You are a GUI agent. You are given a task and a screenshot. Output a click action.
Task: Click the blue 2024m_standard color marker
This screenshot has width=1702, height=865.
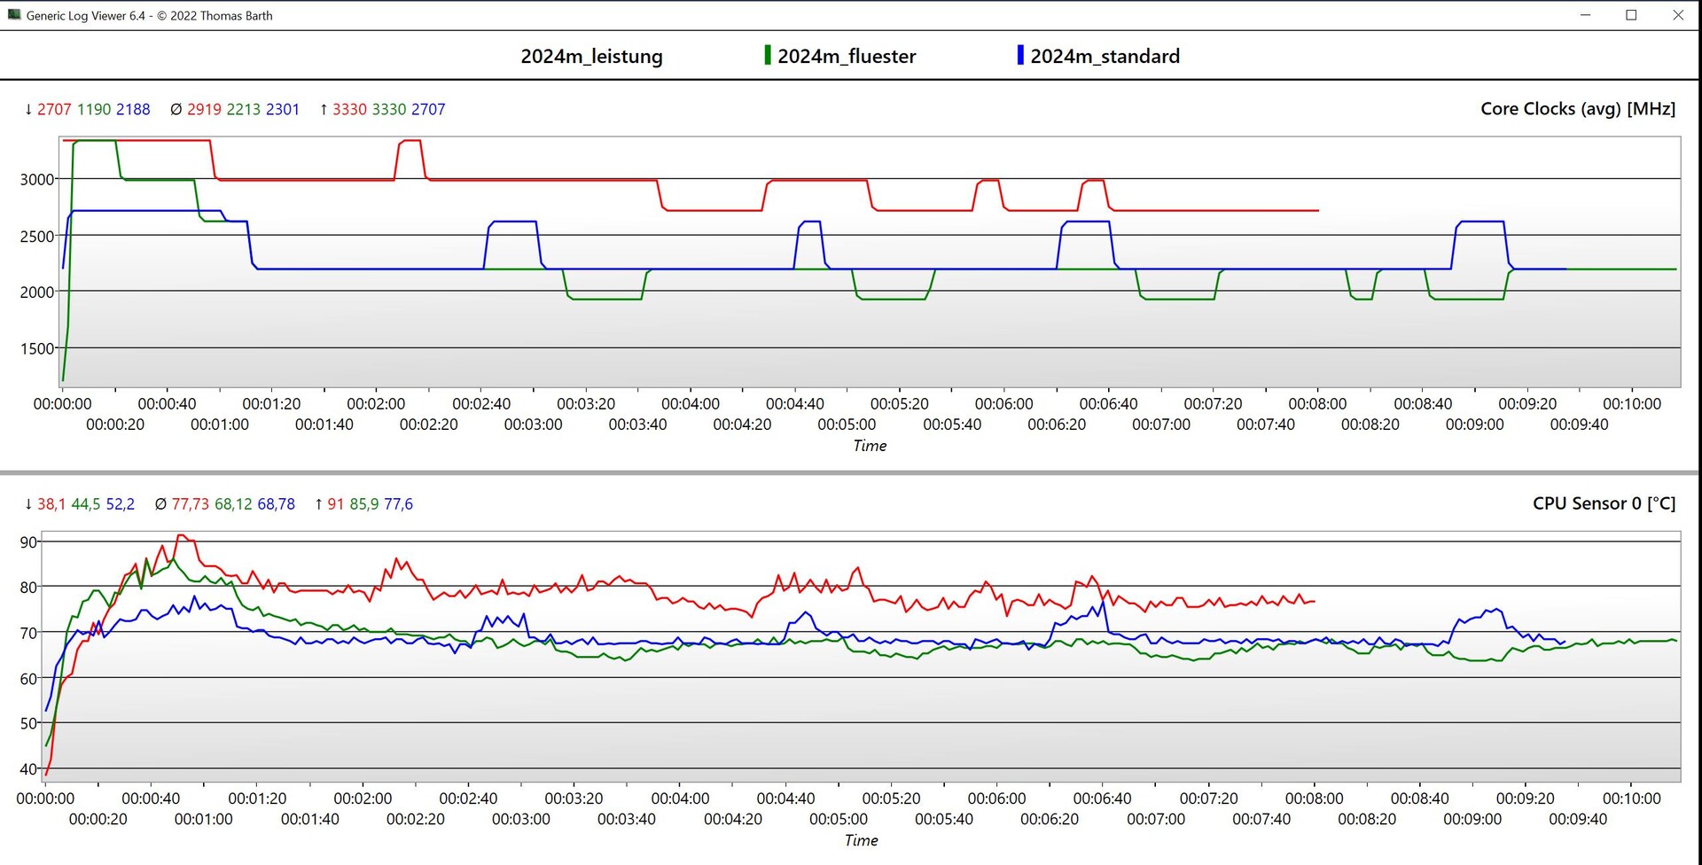pos(1020,55)
